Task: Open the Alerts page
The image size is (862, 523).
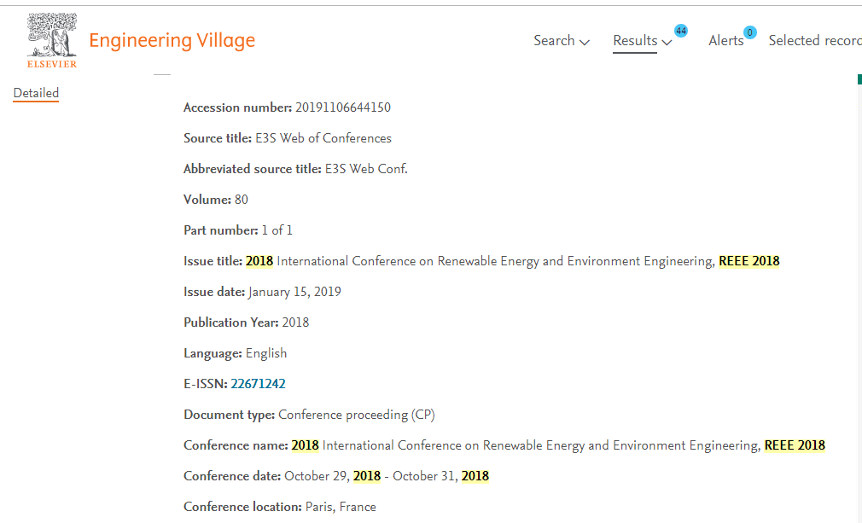Action: click(x=725, y=40)
